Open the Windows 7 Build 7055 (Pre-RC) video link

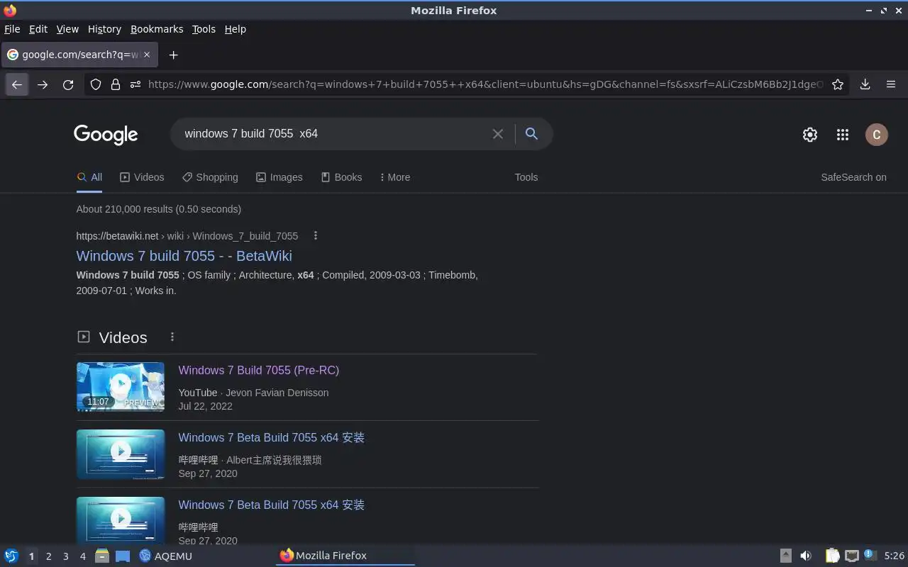[x=258, y=370]
